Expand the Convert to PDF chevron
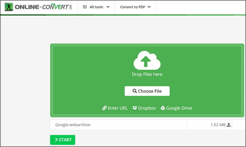246x147 pixels. (149, 7)
